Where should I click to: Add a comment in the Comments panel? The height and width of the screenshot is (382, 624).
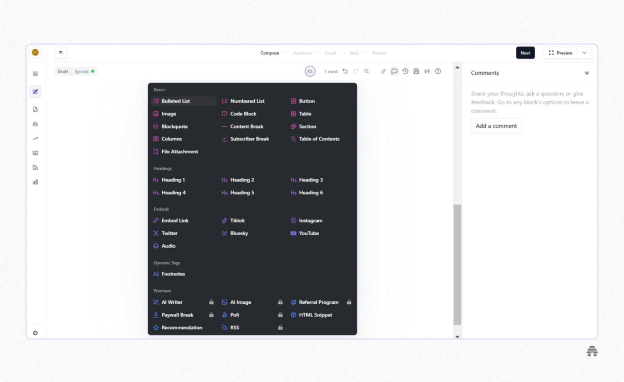coord(496,126)
